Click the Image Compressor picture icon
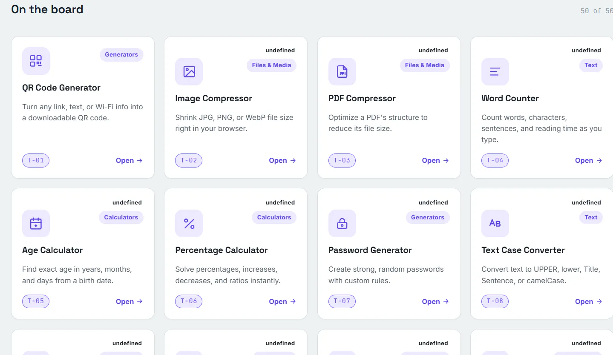The width and height of the screenshot is (613, 355). point(189,71)
